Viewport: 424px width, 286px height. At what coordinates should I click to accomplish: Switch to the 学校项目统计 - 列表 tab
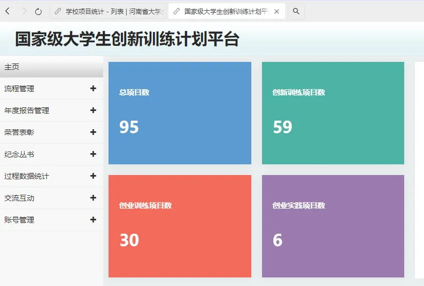pyautogui.click(x=108, y=11)
